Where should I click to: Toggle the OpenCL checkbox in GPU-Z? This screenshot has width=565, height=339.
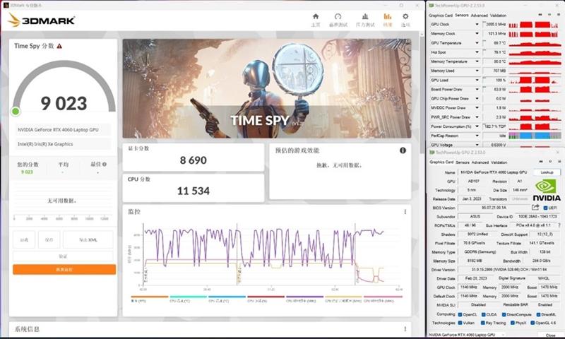point(460,314)
